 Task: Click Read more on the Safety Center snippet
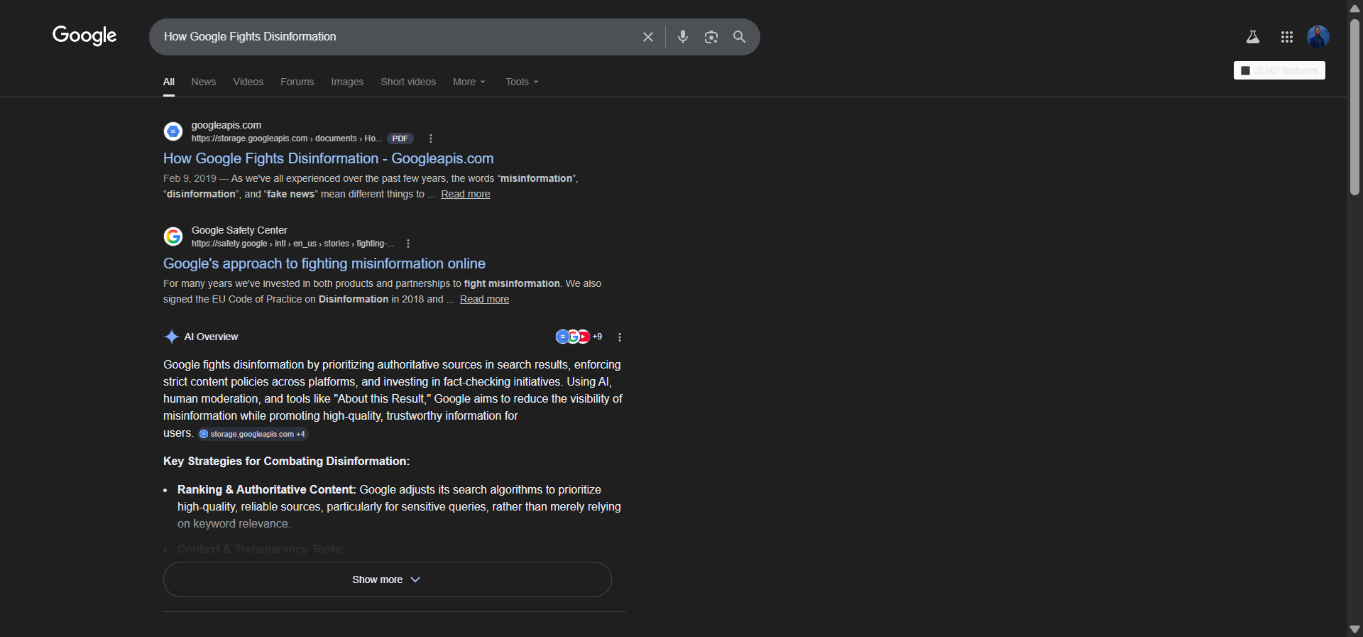pyautogui.click(x=485, y=299)
